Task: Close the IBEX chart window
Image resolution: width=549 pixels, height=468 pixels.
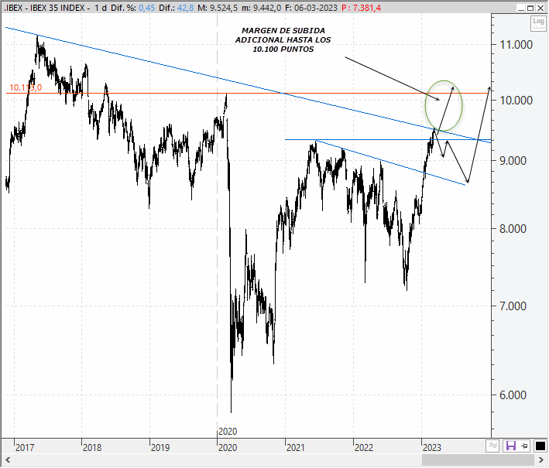Action: [540, 8]
